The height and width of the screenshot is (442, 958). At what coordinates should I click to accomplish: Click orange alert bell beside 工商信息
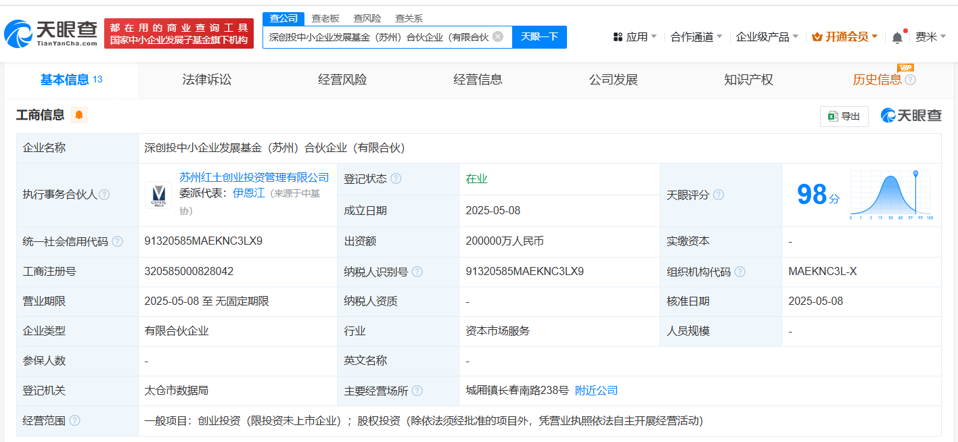pos(79,115)
